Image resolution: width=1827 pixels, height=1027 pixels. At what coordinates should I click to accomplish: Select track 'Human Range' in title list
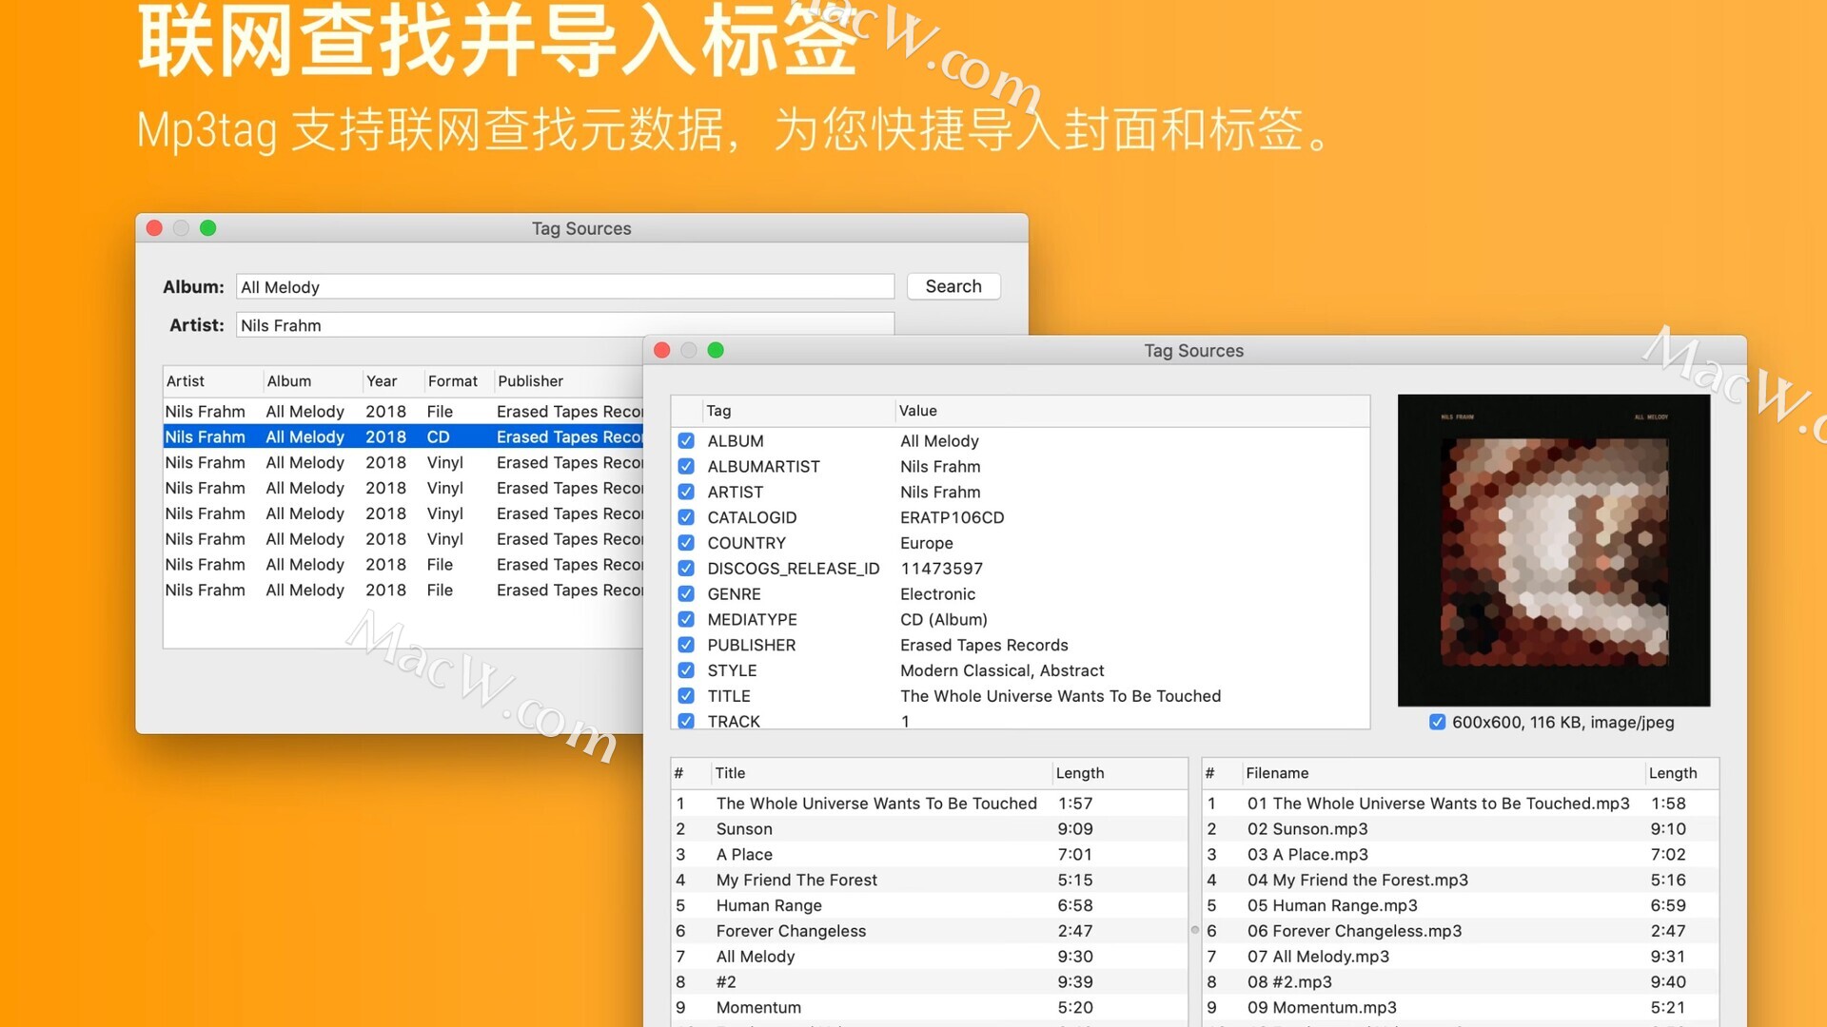click(930, 905)
